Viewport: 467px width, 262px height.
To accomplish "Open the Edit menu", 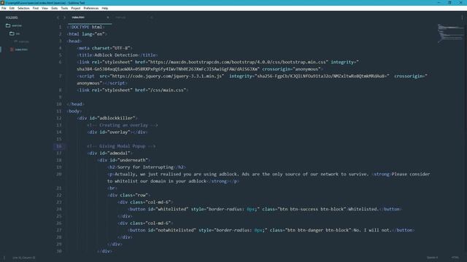I will pos(12,8).
